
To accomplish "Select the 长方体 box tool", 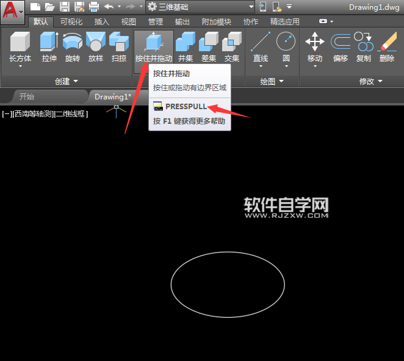I will pyautogui.click(x=20, y=47).
